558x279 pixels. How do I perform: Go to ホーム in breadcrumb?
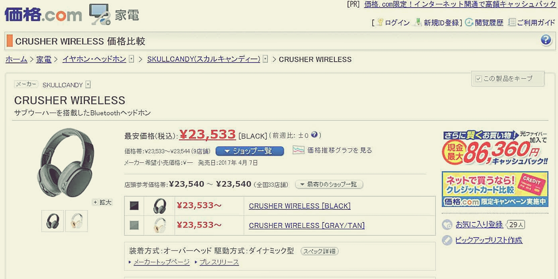click(x=16, y=59)
